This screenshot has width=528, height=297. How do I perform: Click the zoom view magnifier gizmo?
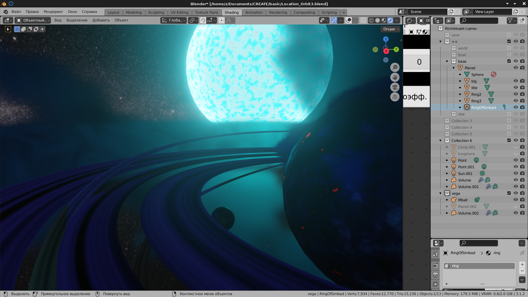point(395,67)
